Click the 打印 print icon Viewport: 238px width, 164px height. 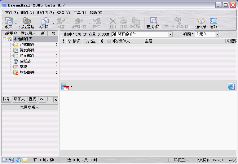124,23
